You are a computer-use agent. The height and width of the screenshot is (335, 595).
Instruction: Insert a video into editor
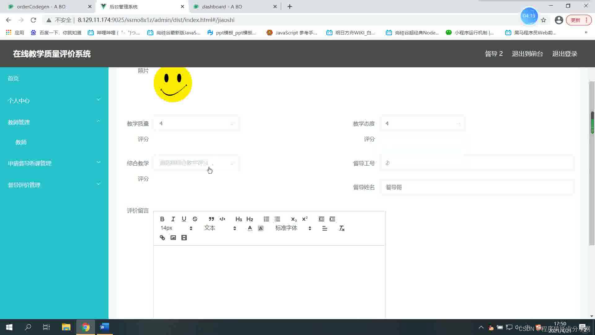[x=184, y=238]
